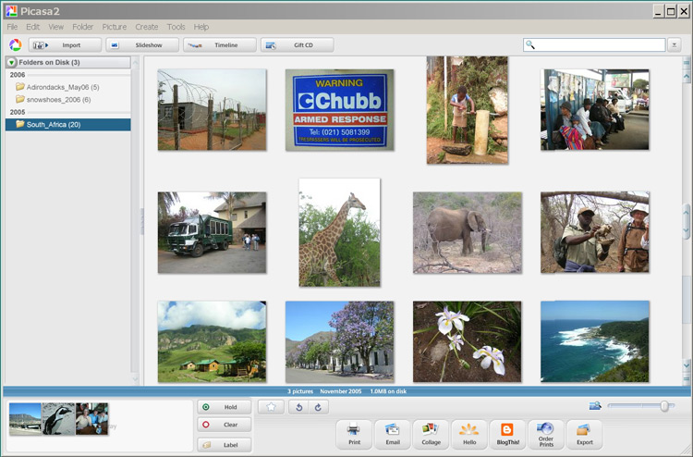Clear the picture tray

[x=224, y=426]
